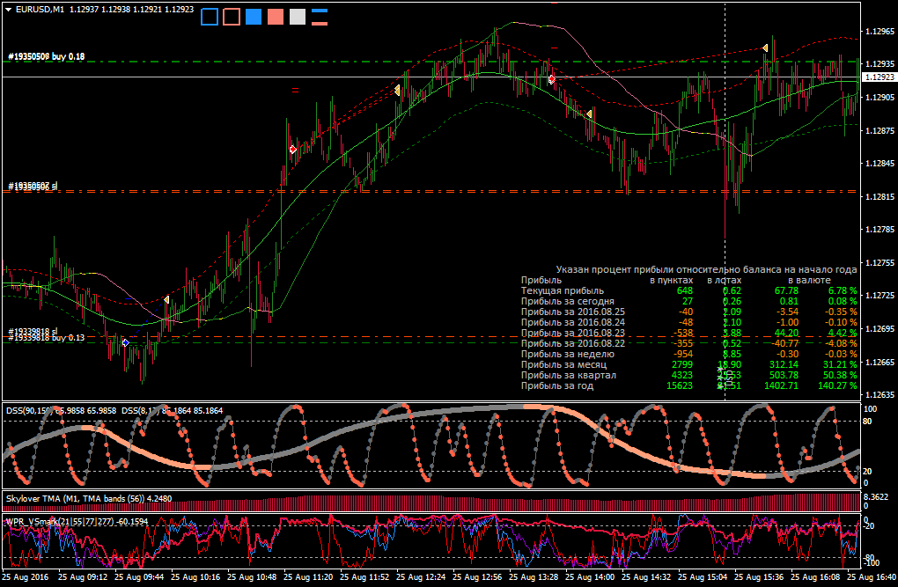The width and height of the screenshot is (898, 587).
Task: Click the 'Прибыль за 2016.08.25' row label
Action: pyautogui.click(x=573, y=312)
